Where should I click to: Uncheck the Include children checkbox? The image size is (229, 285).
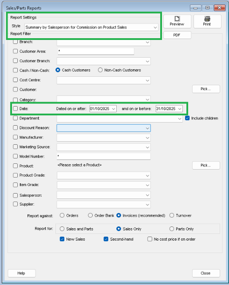pos(187,118)
